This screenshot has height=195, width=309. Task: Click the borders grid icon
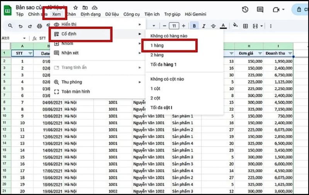pyautogui.click(x=245, y=26)
